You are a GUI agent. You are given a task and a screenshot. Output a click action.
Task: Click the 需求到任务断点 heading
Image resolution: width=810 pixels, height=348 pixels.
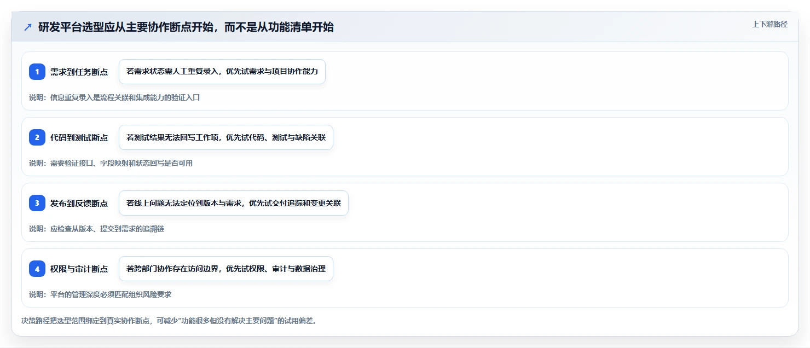pyautogui.click(x=79, y=72)
